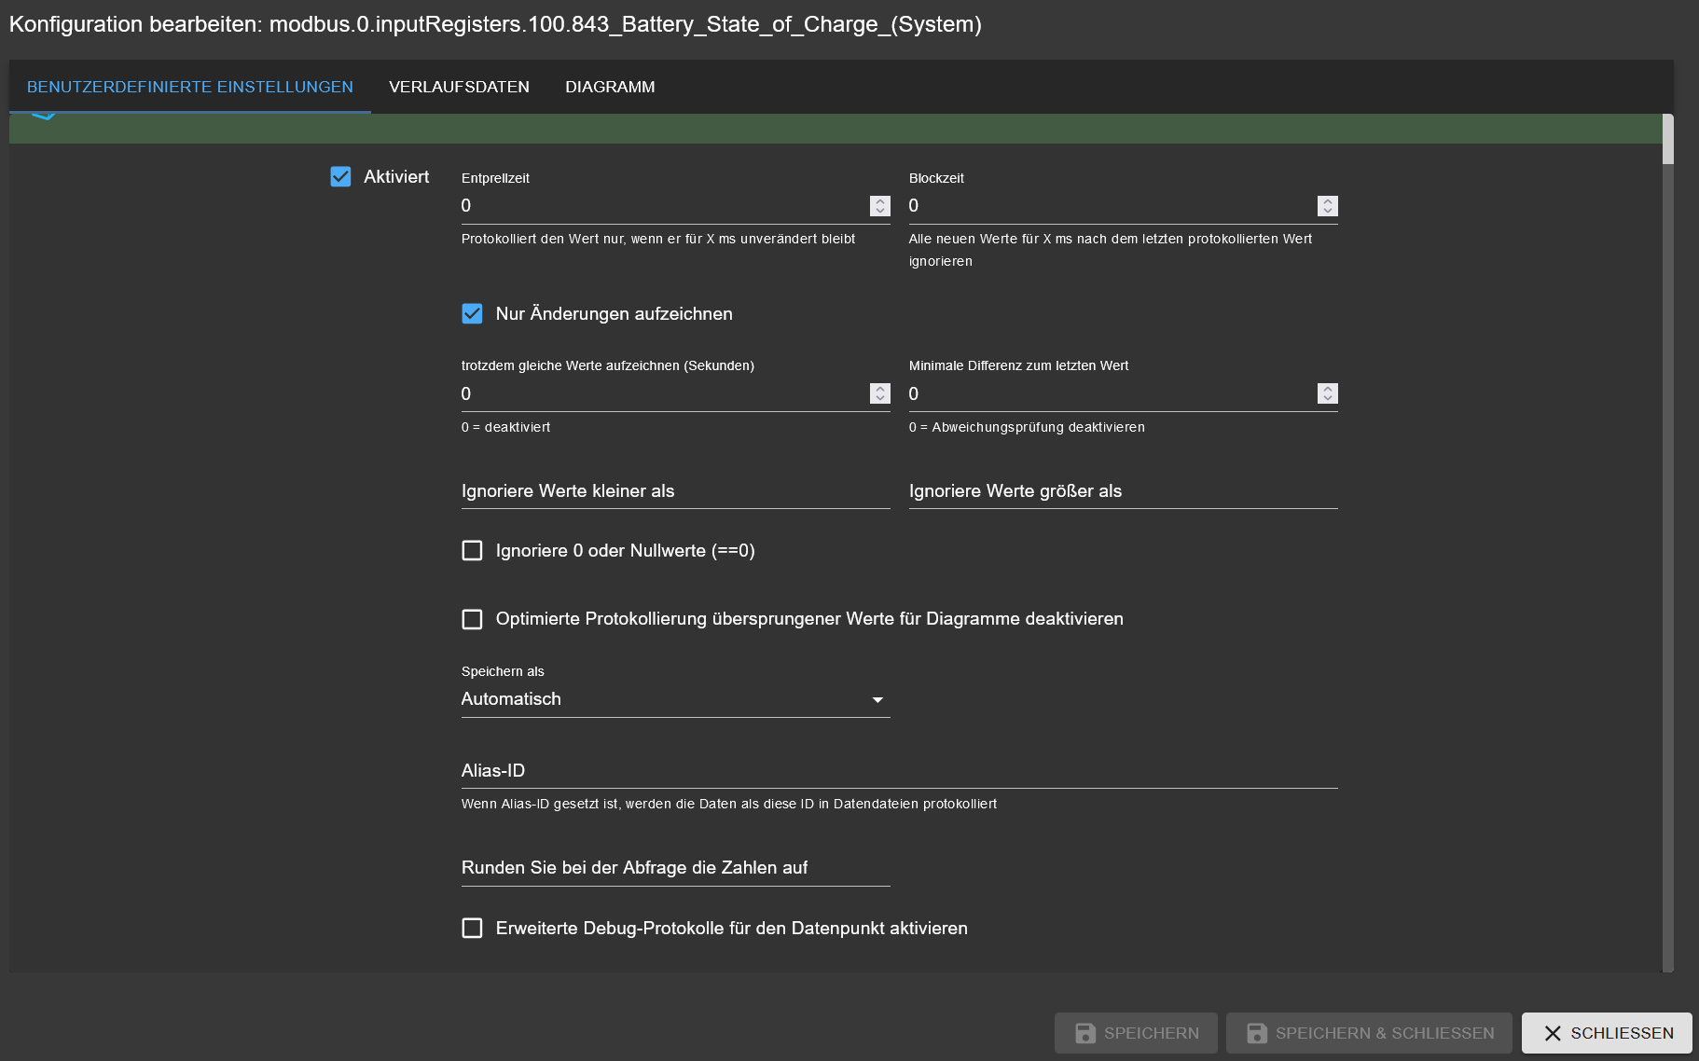1699x1061 pixels.
Task: Click Entprellzeit spinner arrows
Action: [x=879, y=206]
